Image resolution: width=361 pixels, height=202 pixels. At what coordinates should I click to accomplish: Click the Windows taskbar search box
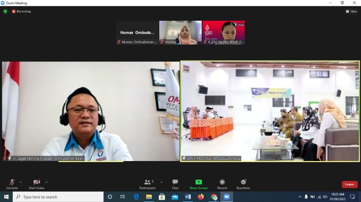58,197
